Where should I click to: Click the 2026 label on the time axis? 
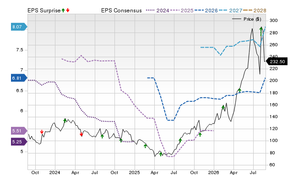point(214,172)
